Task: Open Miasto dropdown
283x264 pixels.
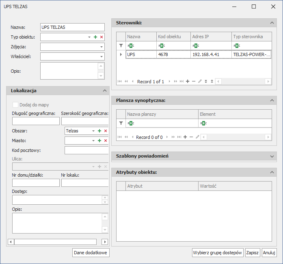Action: tap(93, 141)
